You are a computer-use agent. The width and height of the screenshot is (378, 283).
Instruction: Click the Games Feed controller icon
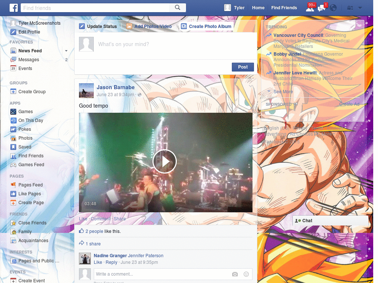pos(13,165)
